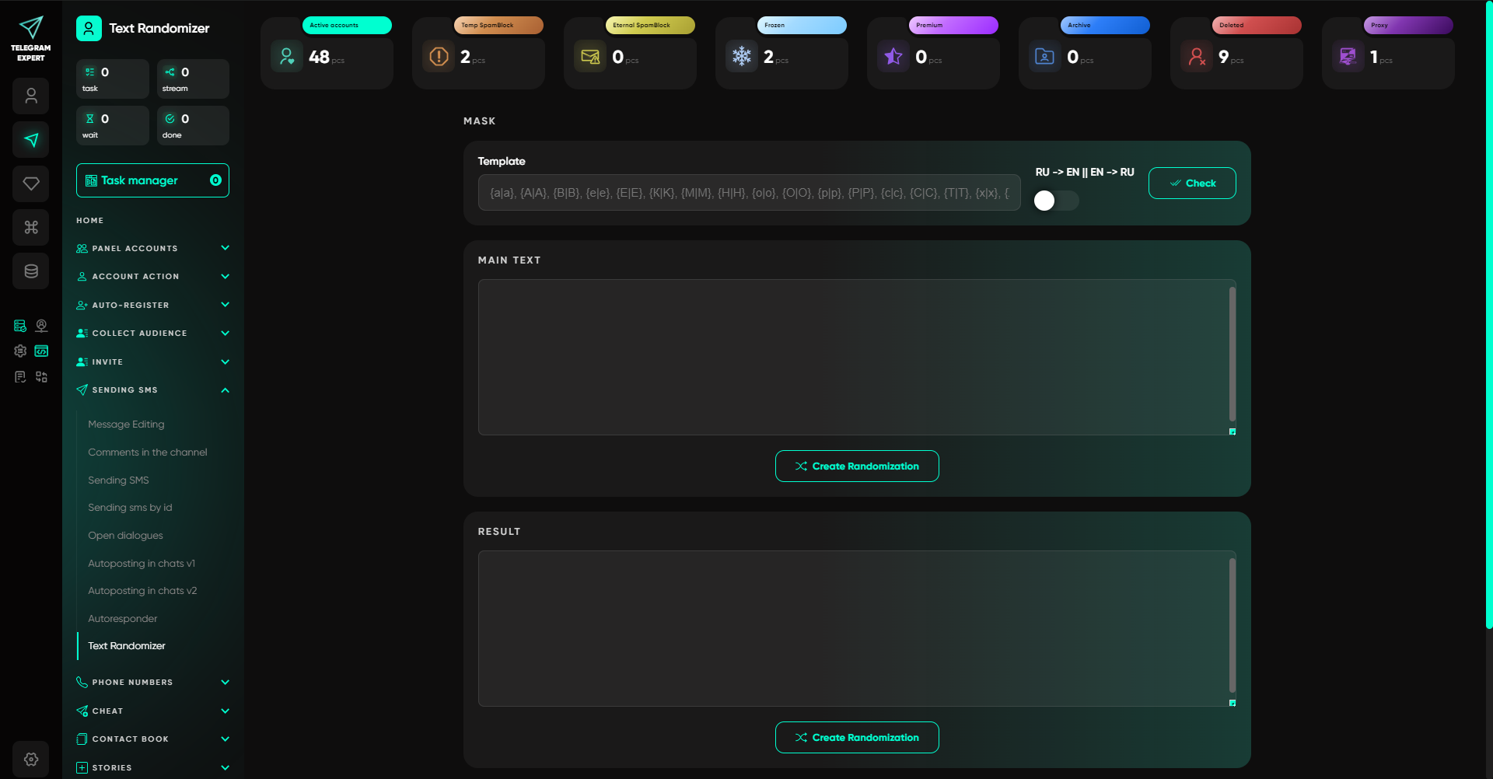Click the webcam account icon in lower sidebar
This screenshot has width=1493, height=779.
[x=41, y=326]
